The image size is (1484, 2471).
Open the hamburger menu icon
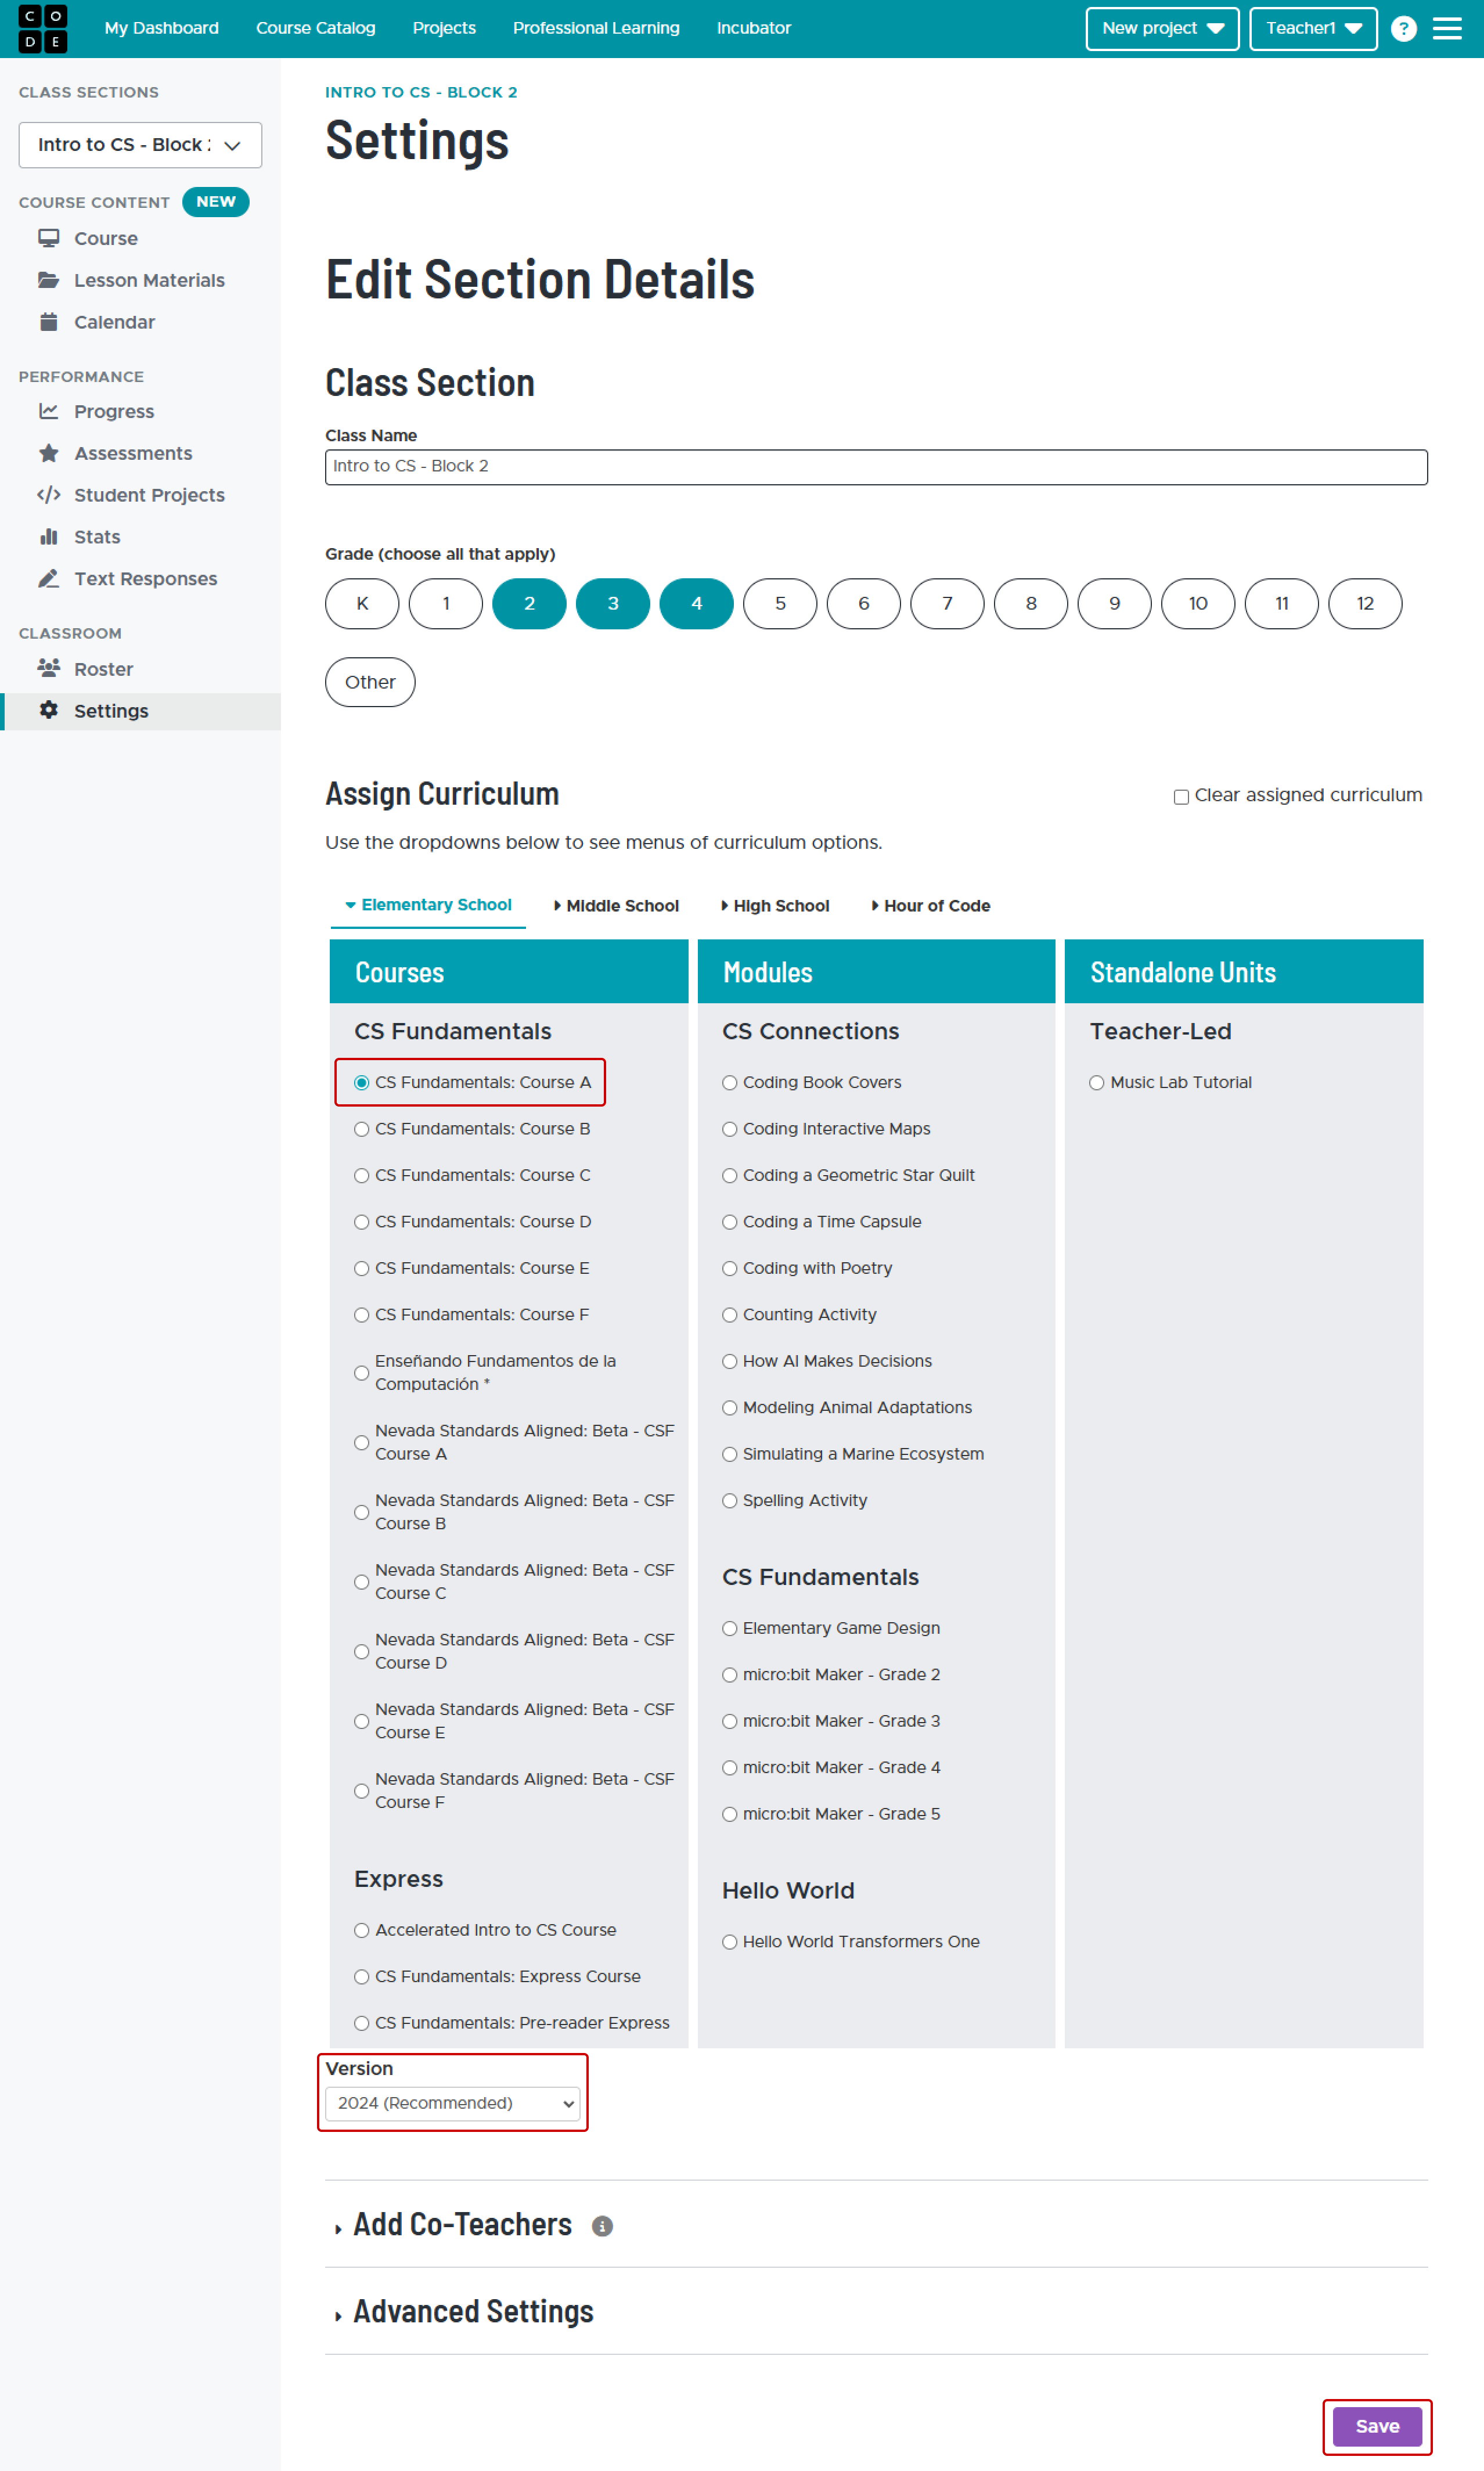[x=1447, y=28]
